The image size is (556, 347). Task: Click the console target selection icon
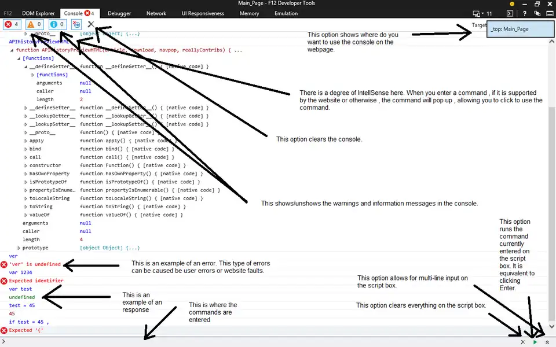(x=510, y=13)
